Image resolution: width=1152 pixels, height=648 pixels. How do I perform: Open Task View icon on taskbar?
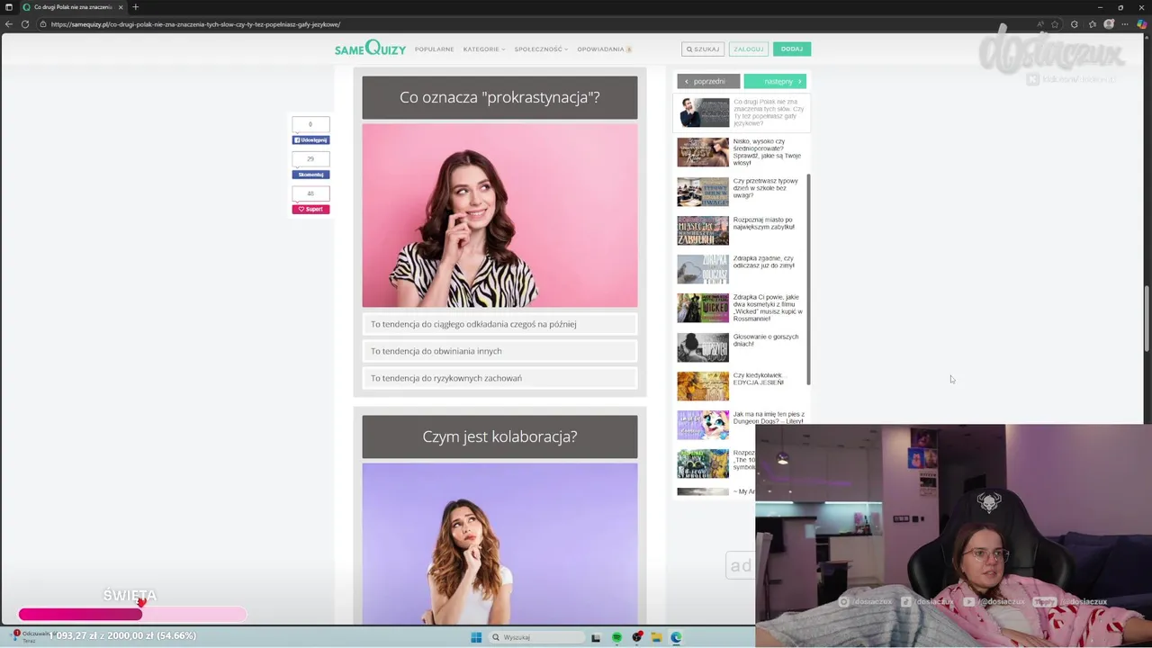tap(596, 637)
